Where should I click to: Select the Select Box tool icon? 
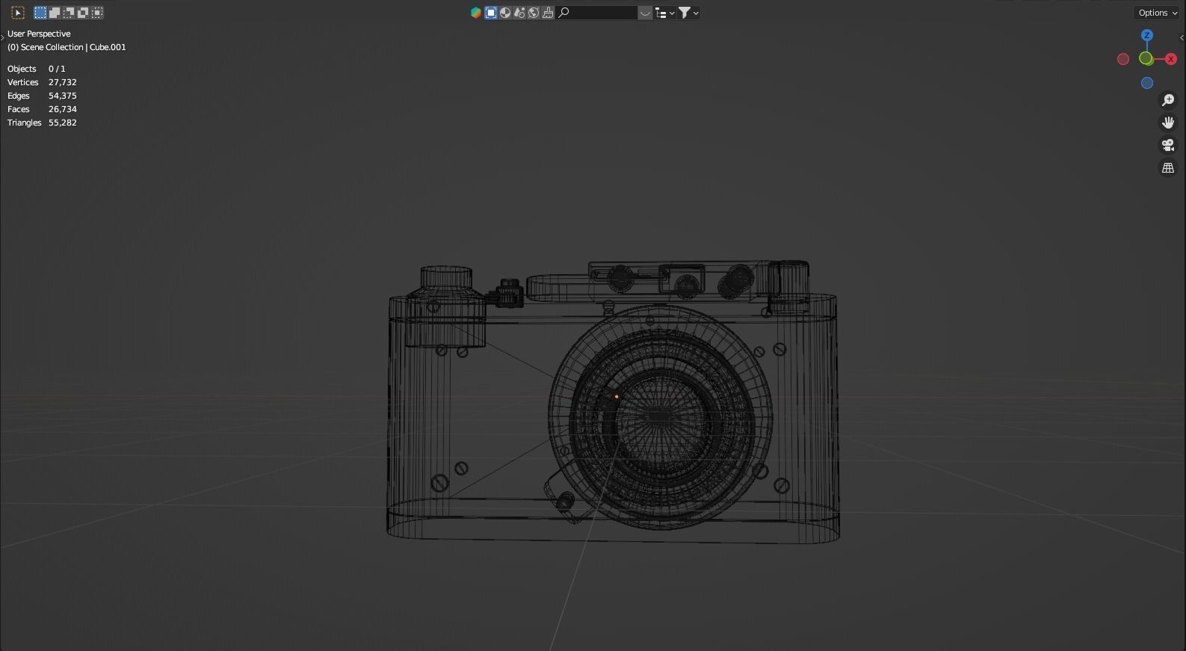[18, 13]
